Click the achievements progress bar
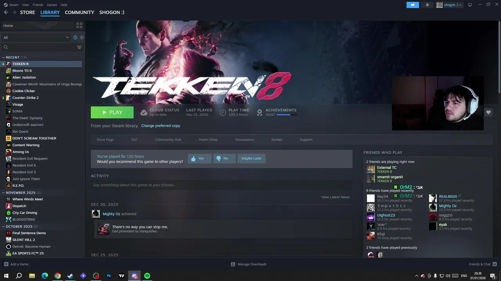 click(x=287, y=115)
